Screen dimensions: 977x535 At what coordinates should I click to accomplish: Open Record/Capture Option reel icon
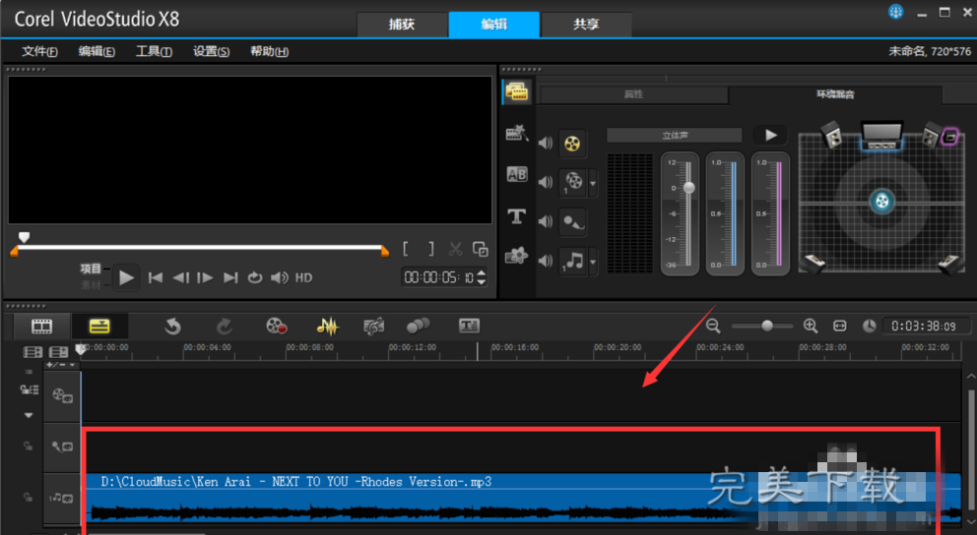pos(276,326)
